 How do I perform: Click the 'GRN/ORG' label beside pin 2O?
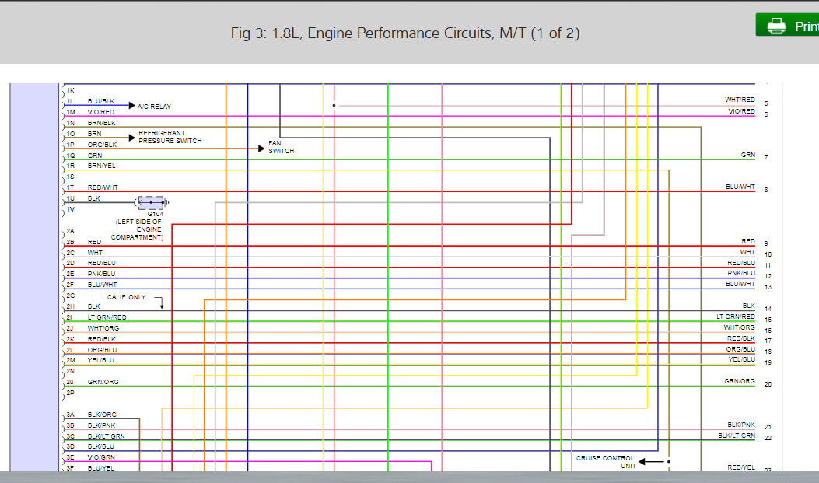coord(103,382)
